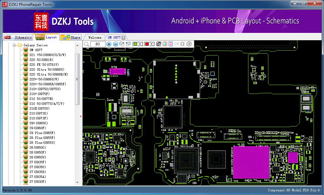Toggle the CR toolbar button
This screenshot has height=195, width=324.
(x=177, y=44)
